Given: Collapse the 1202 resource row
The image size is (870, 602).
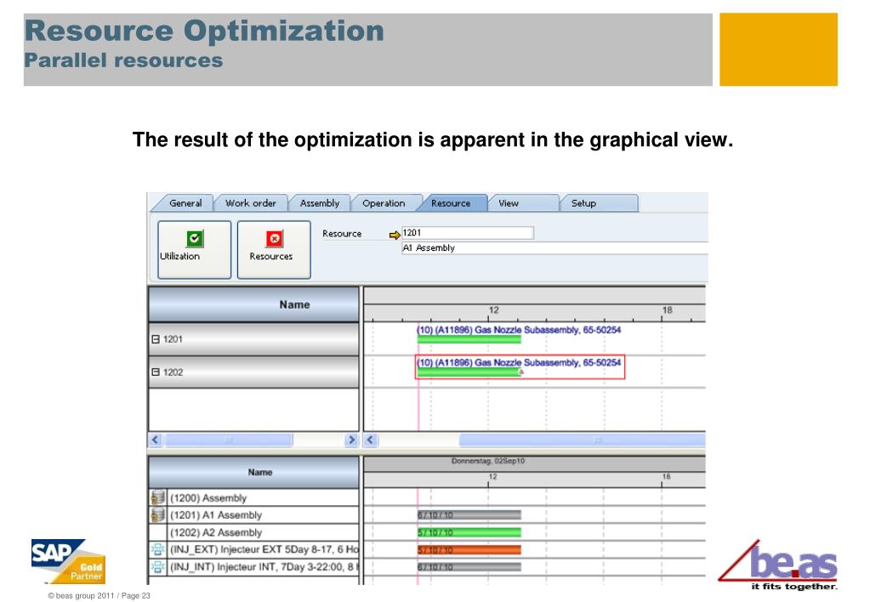Looking at the screenshot, I should pos(156,372).
